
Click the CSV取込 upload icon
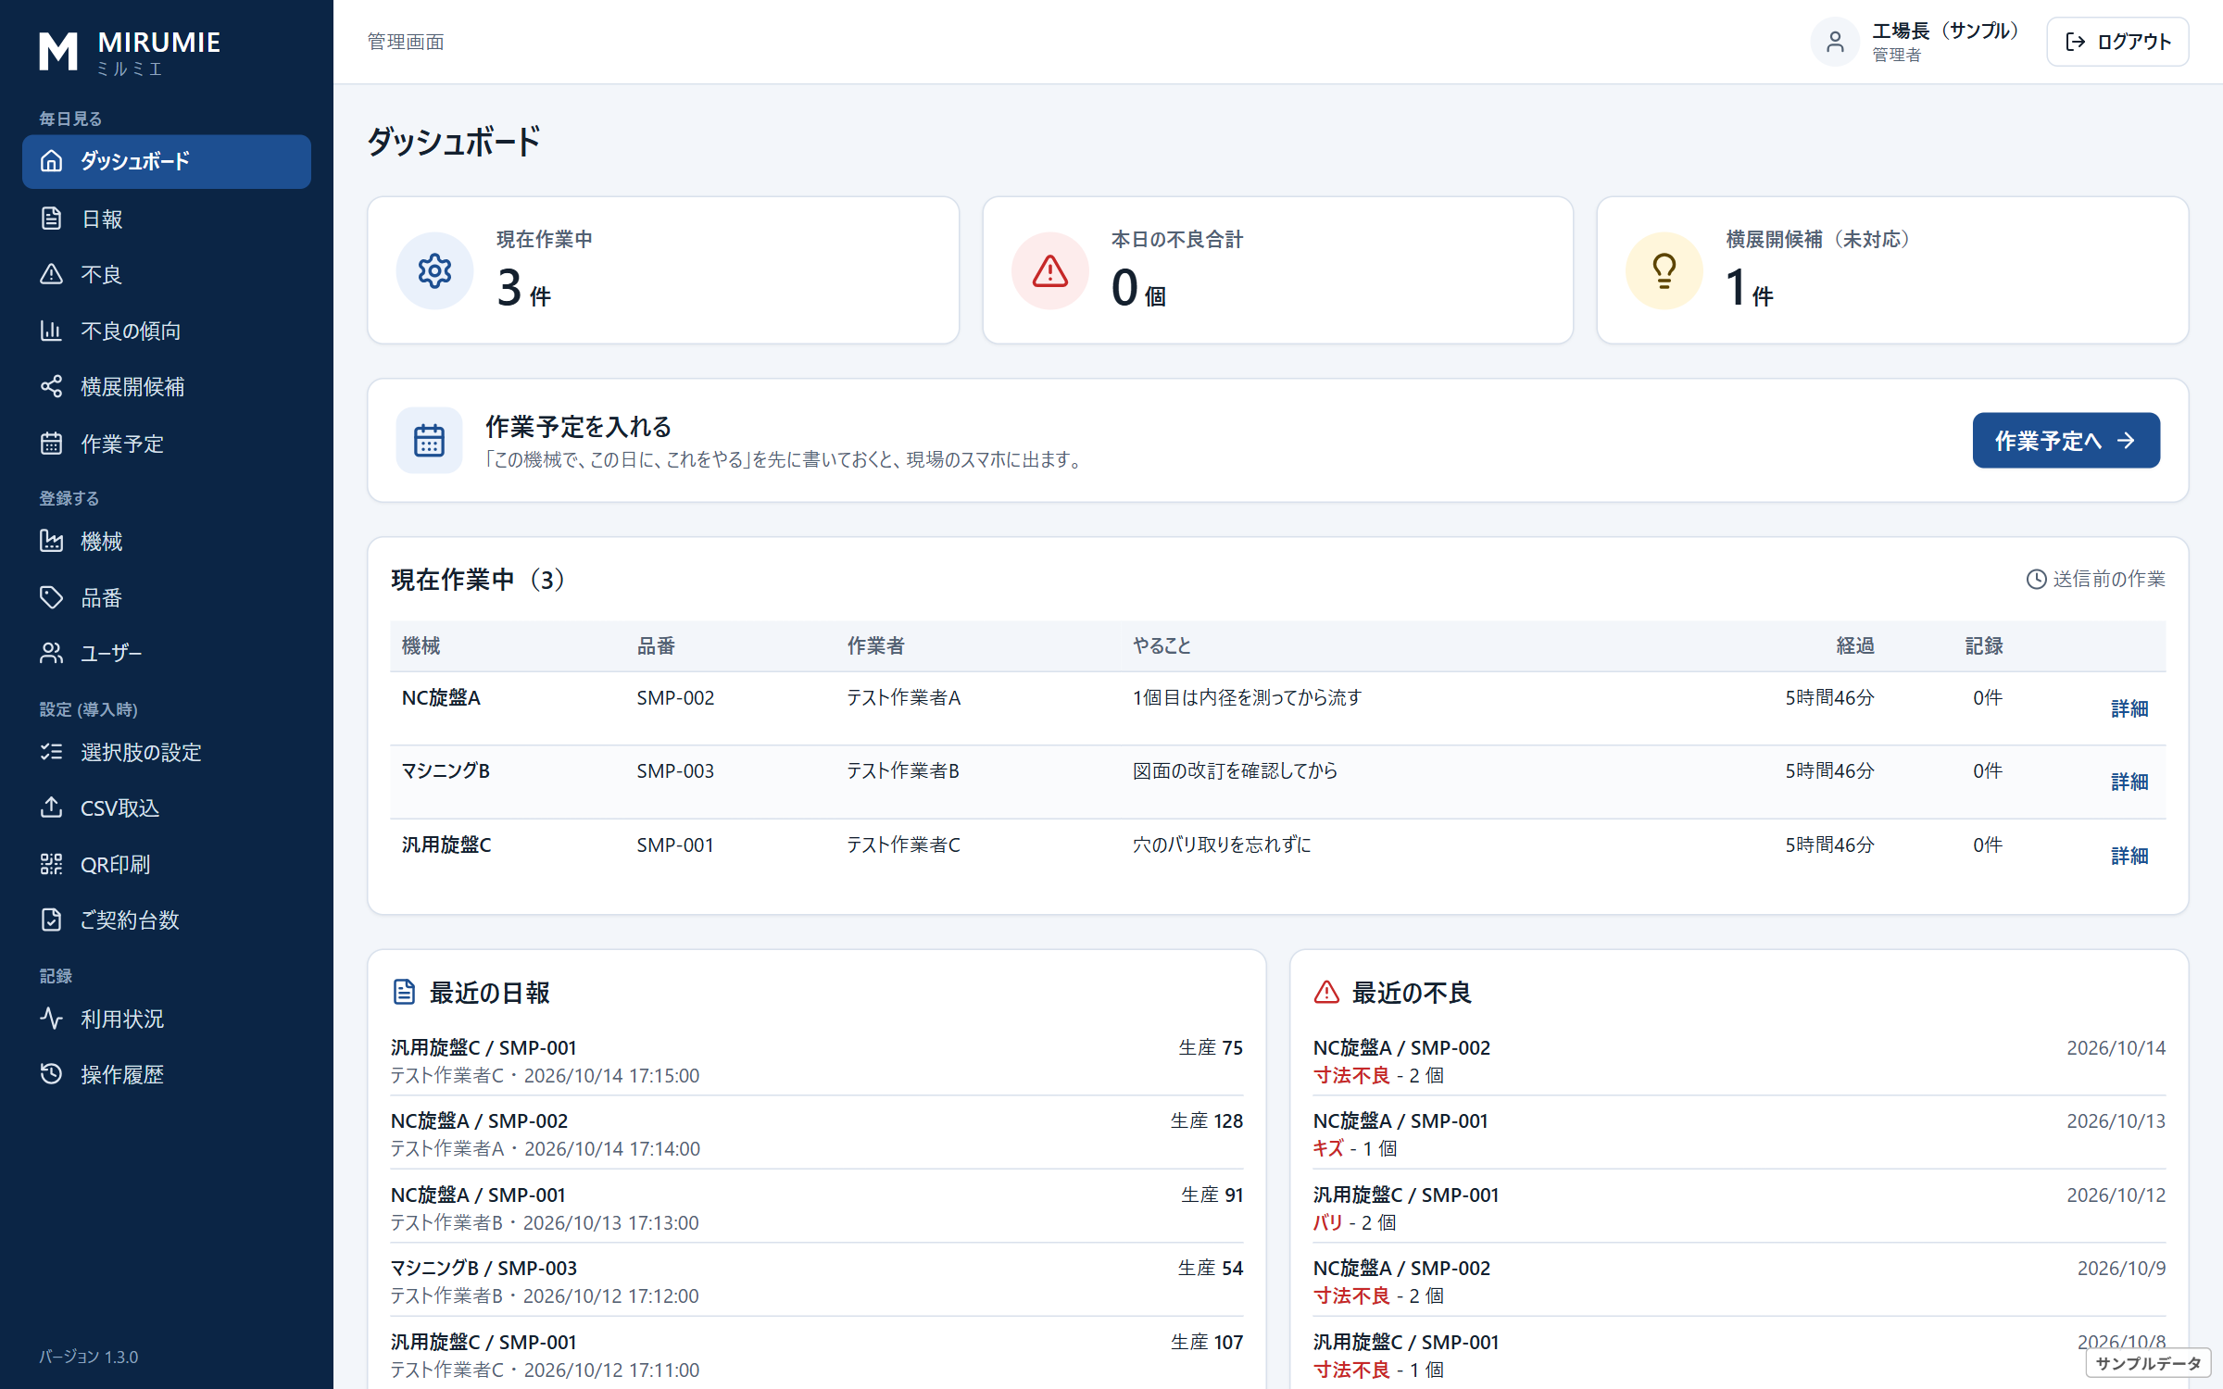tap(51, 807)
